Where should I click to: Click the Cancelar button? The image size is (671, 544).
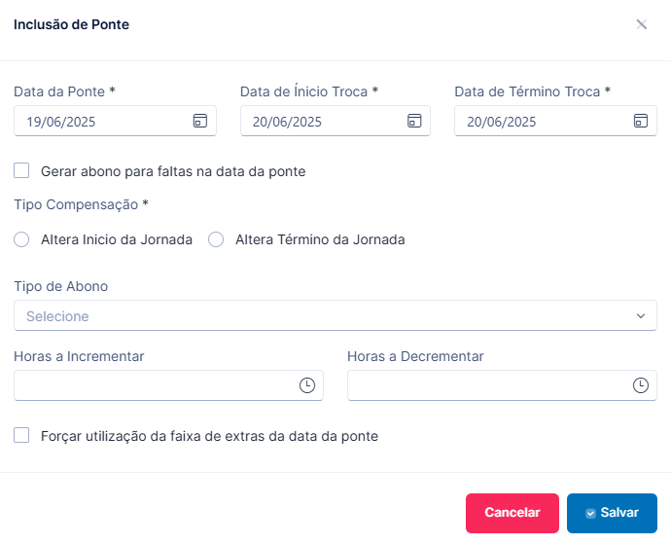(x=512, y=513)
